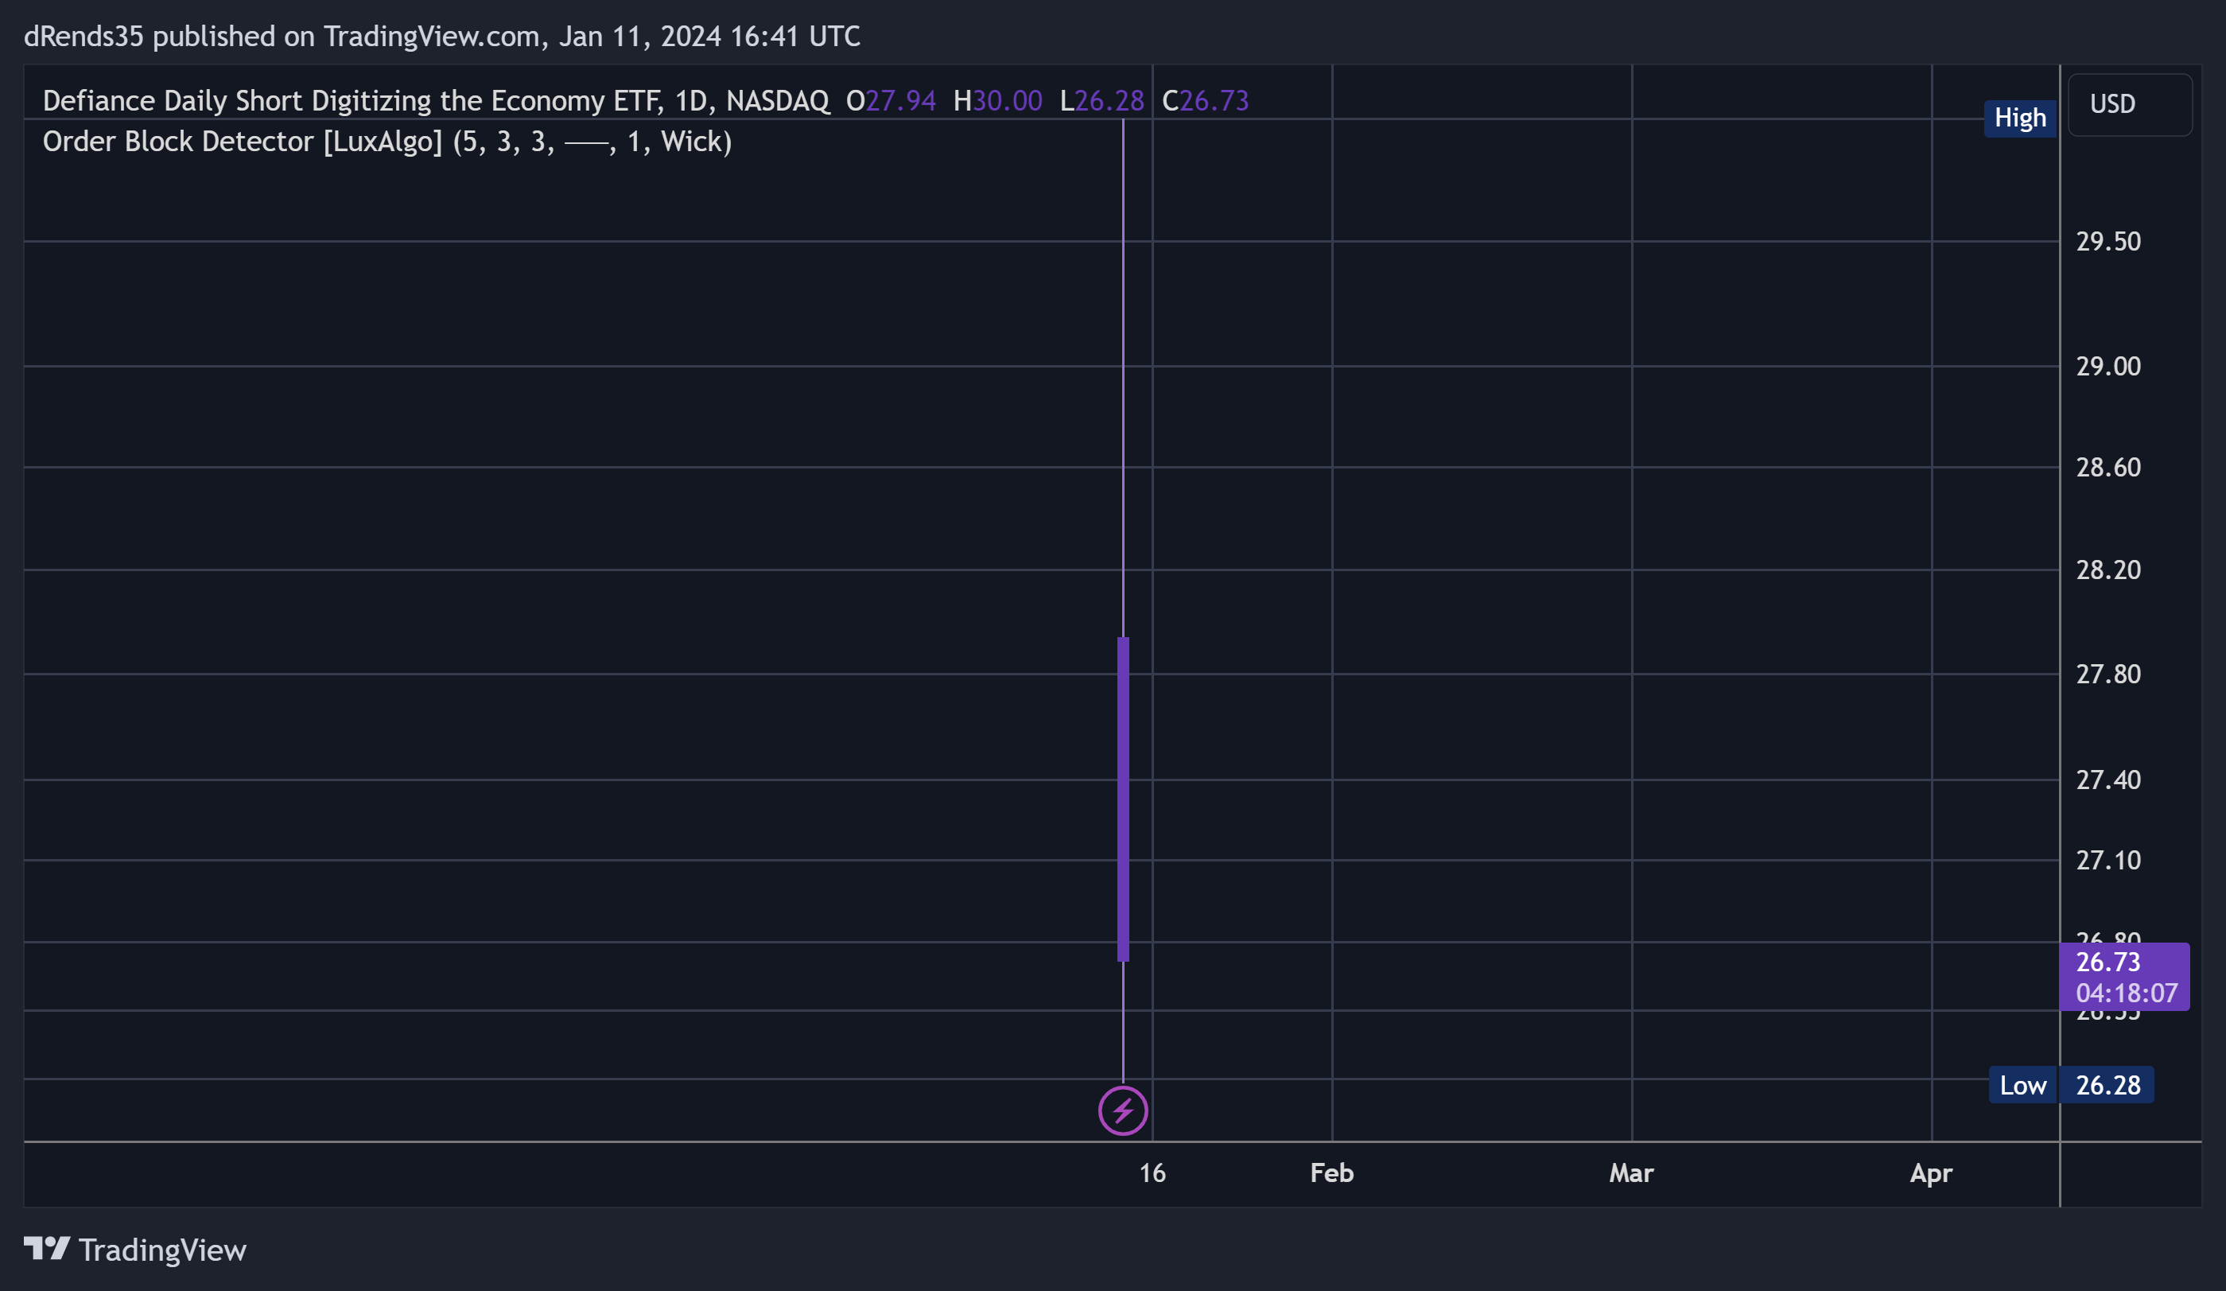Click the dRends35 published on TradingView.com caption
The image size is (2226, 1291).
click(441, 37)
